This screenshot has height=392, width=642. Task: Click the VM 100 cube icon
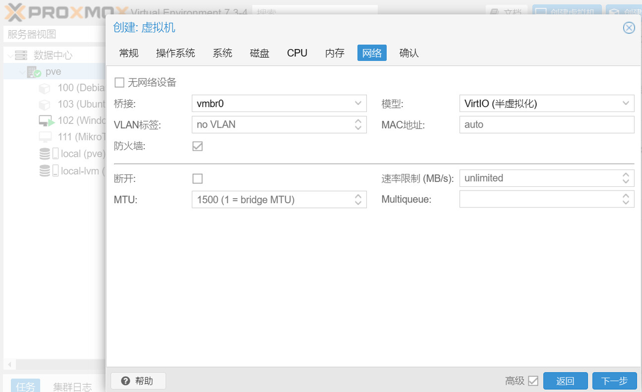[45, 88]
